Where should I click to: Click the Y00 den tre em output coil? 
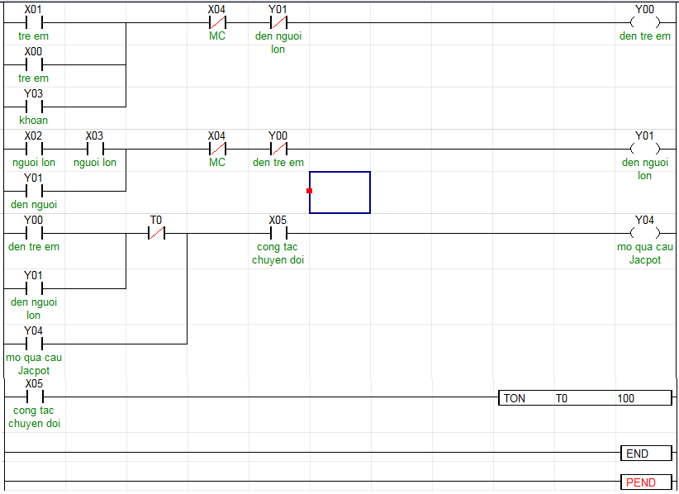point(644,22)
